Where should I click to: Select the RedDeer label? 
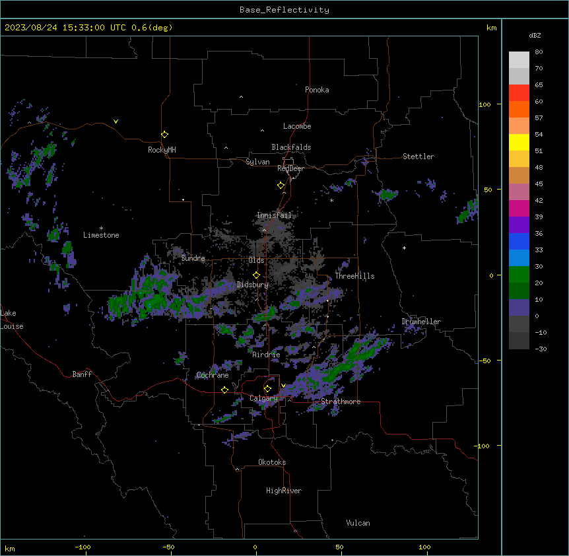click(x=290, y=168)
